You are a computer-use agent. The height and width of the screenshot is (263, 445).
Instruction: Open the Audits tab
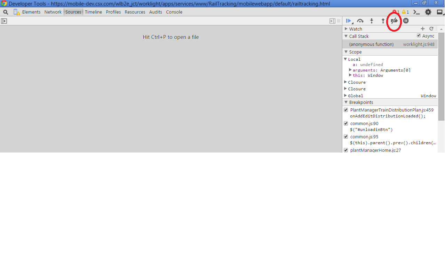156,12
